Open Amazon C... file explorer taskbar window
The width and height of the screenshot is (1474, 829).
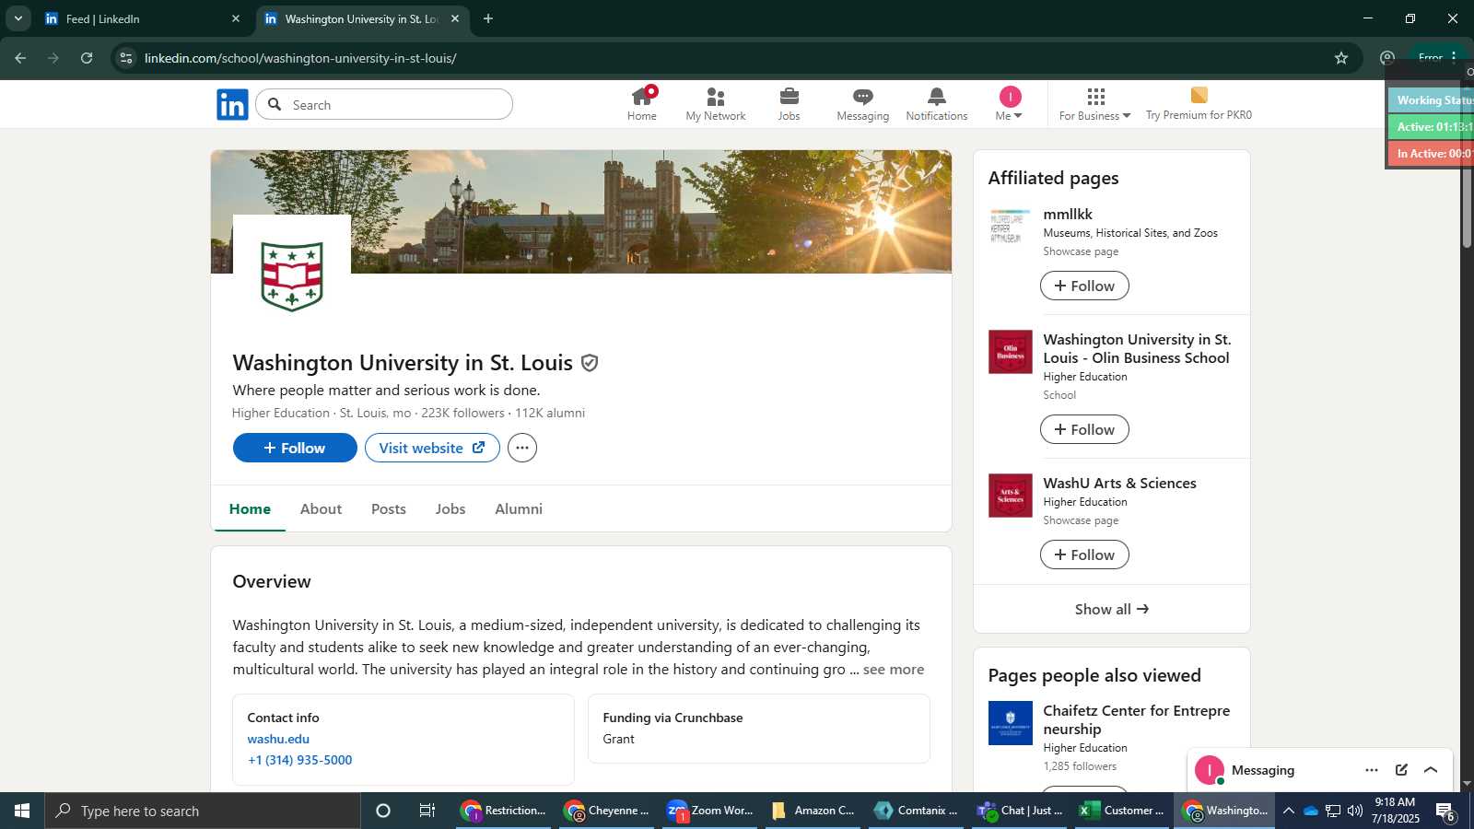[x=814, y=811]
